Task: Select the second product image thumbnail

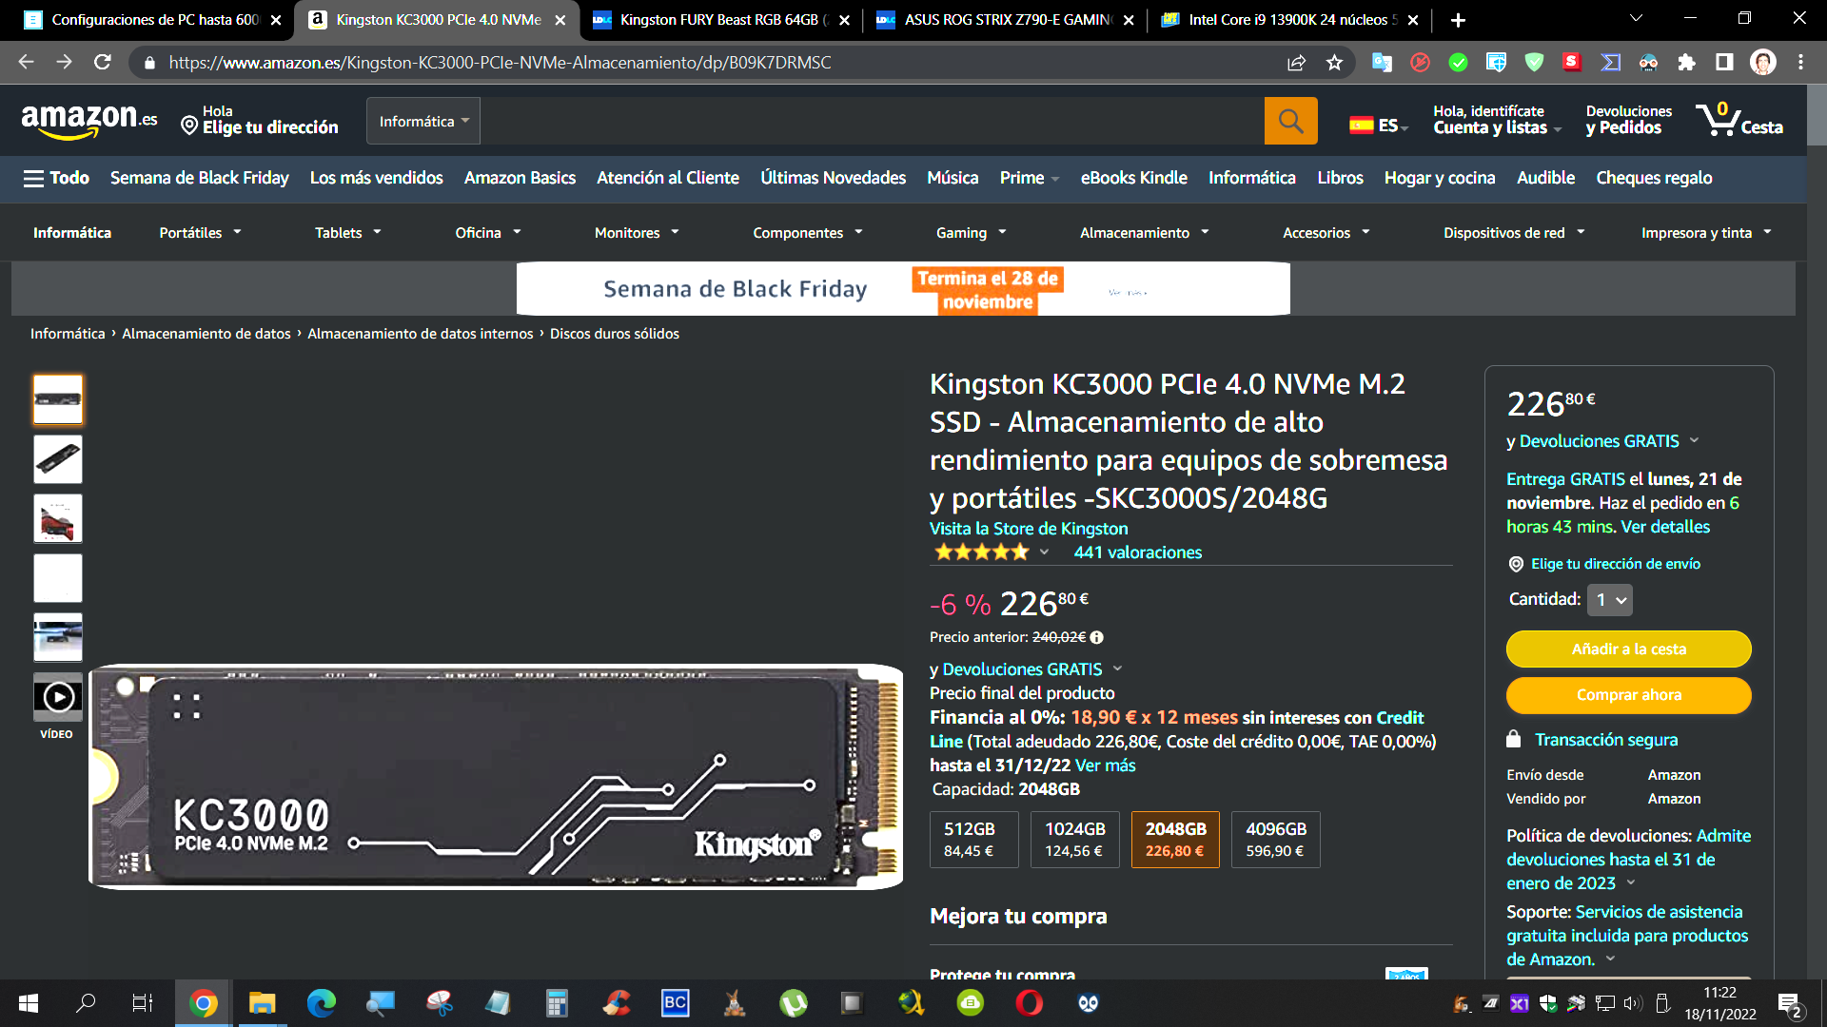Action: coord(58,459)
